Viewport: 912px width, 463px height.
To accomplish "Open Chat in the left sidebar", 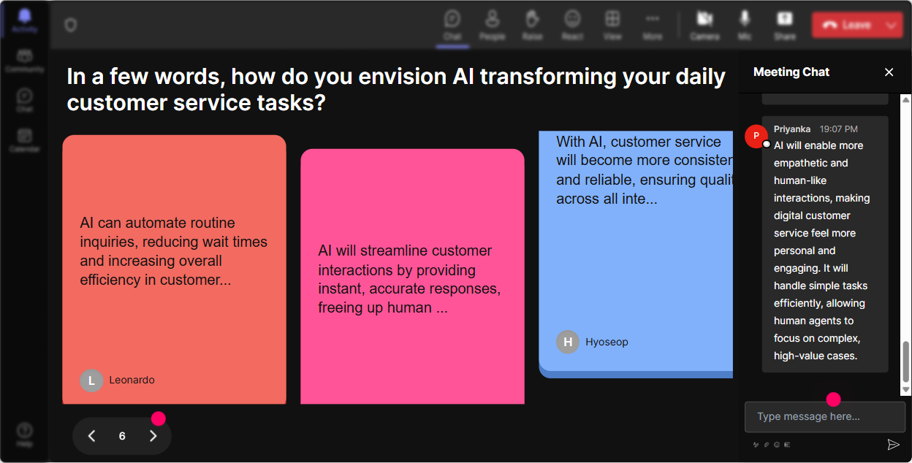I will click(x=25, y=100).
